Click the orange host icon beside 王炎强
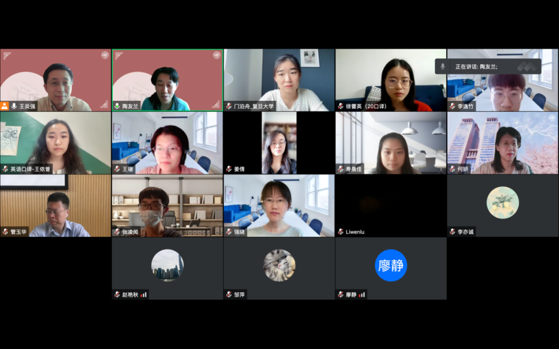559x349 pixels. [5, 106]
